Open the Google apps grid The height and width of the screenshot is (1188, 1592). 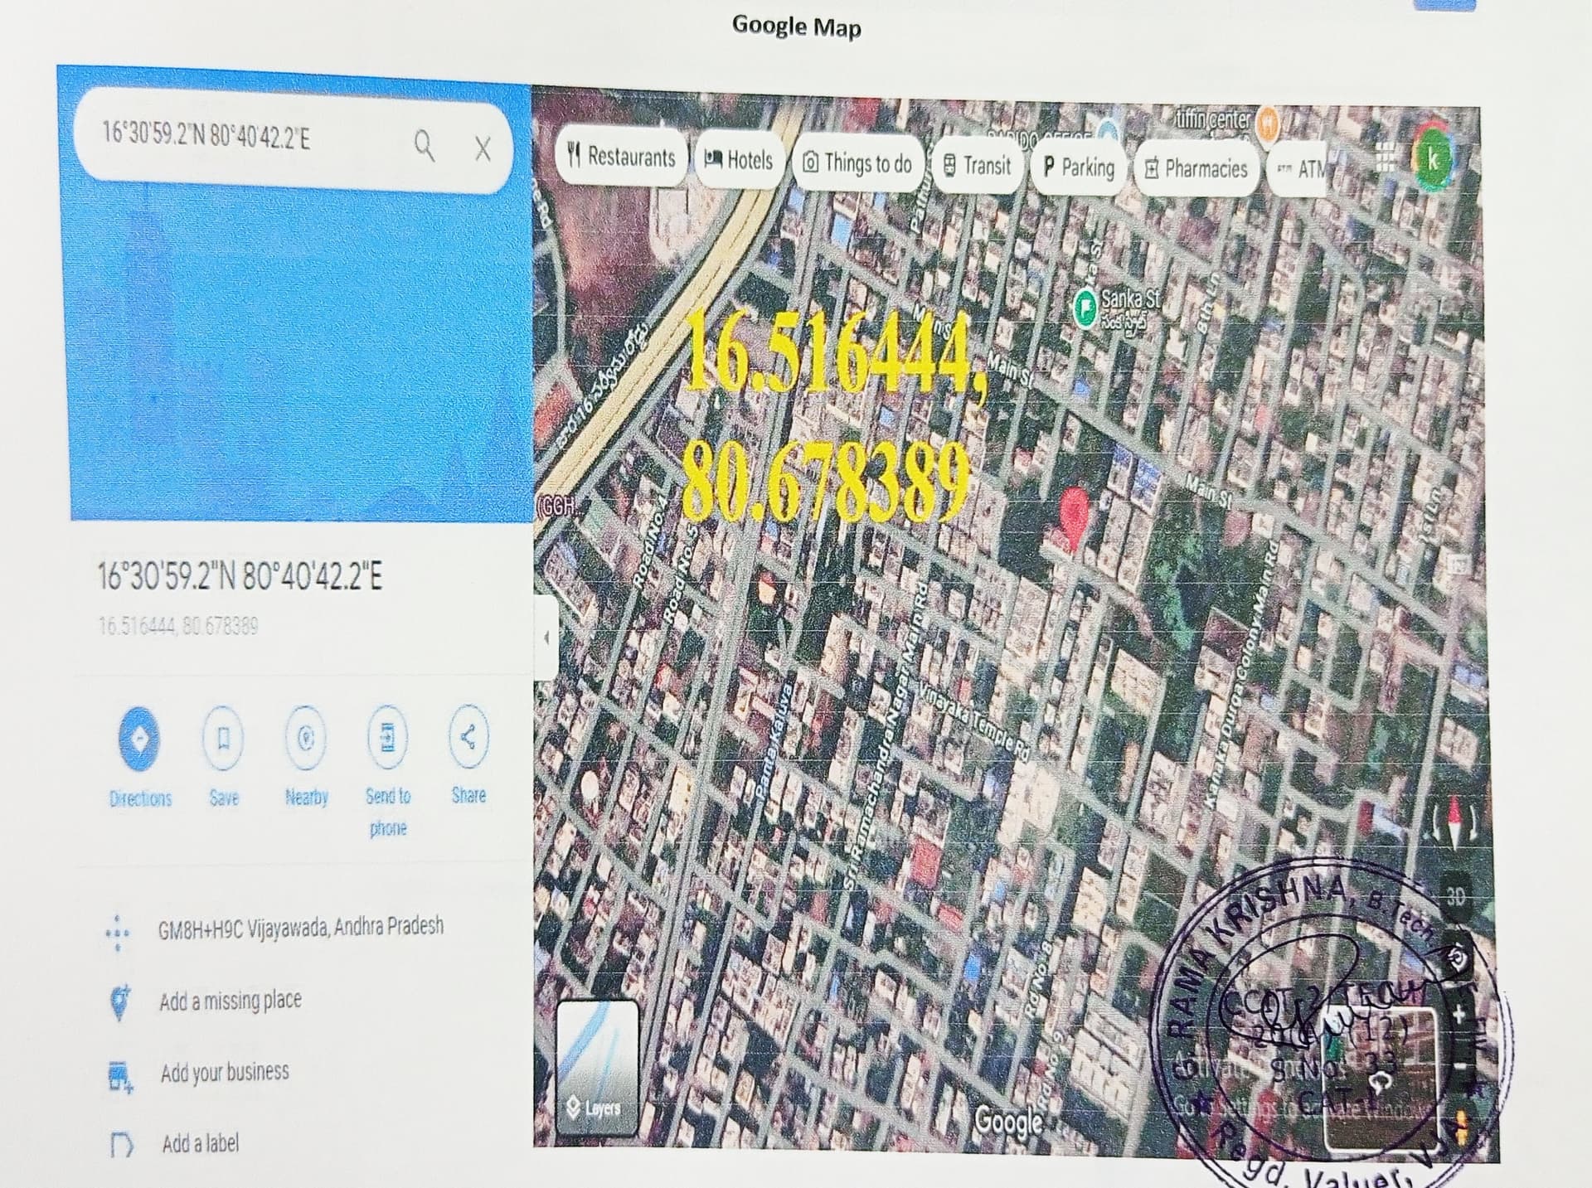click(x=1385, y=158)
